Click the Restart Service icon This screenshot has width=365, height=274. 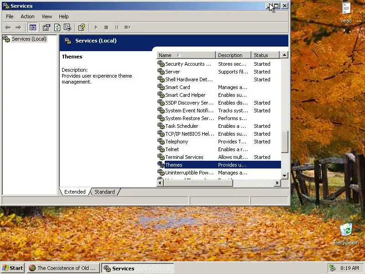pos(127,27)
